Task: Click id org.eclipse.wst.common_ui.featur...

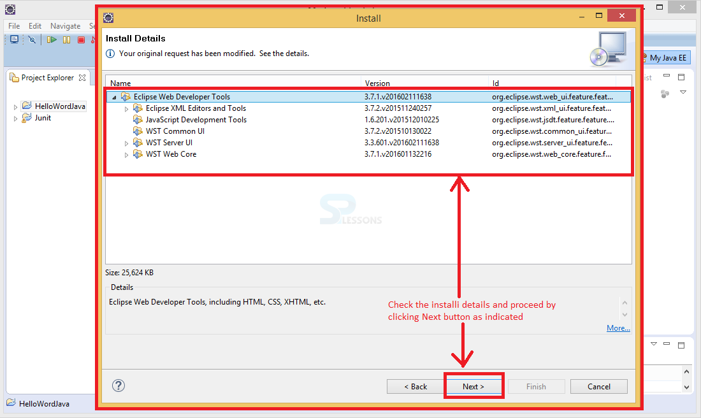Action: pyautogui.click(x=552, y=131)
